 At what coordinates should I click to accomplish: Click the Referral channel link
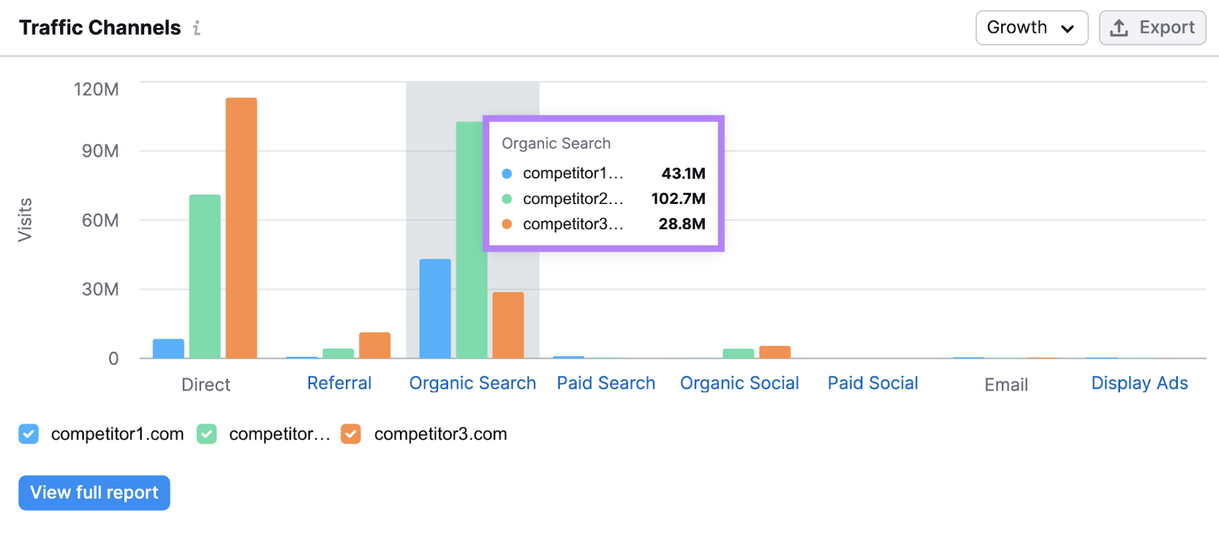pos(339,383)
